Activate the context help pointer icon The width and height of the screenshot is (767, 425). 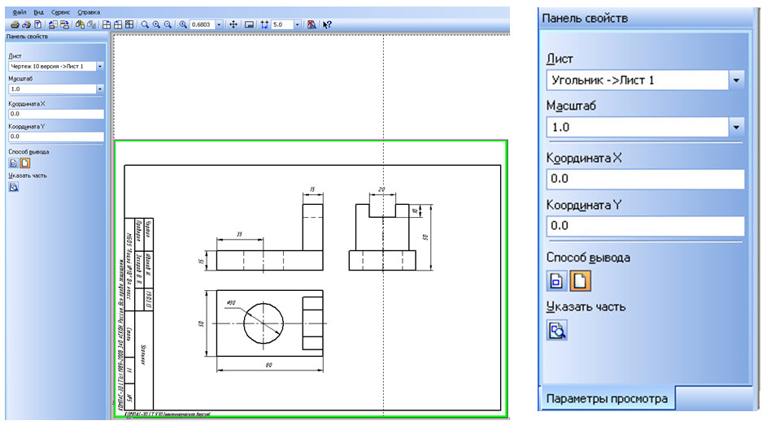[327, 24]
